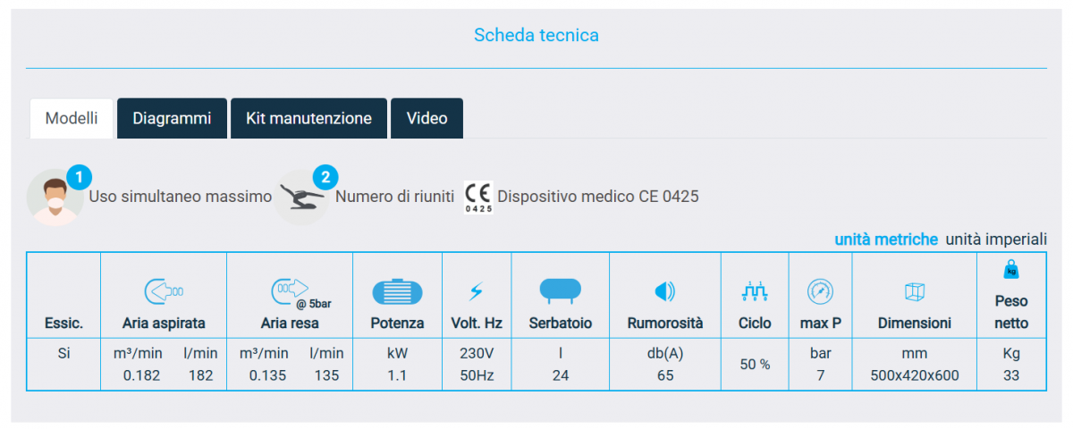Click the Aria resa 5bar icon
The image size is (1073, 429).
(x=290, y=290)
